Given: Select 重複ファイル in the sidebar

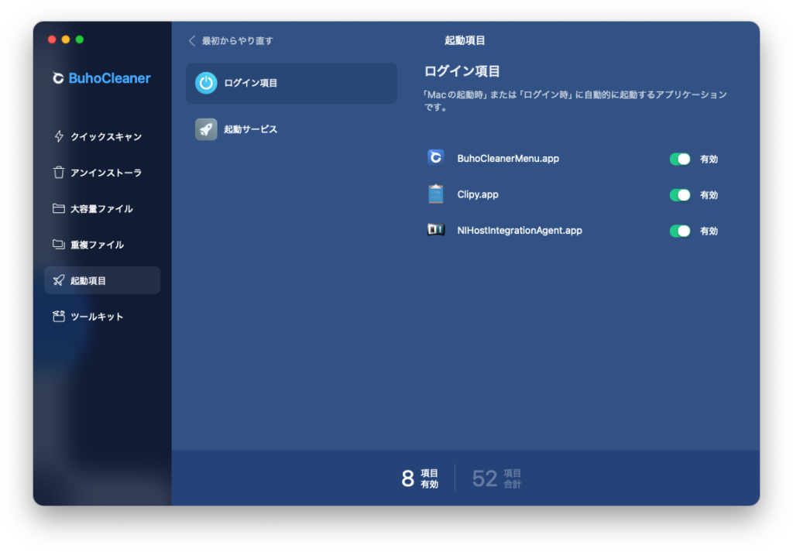Looking at the screenshot, I should 102,244.
